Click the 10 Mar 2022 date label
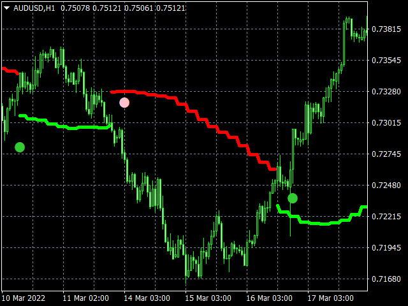The image size is (408, 306). coord(24,298)
